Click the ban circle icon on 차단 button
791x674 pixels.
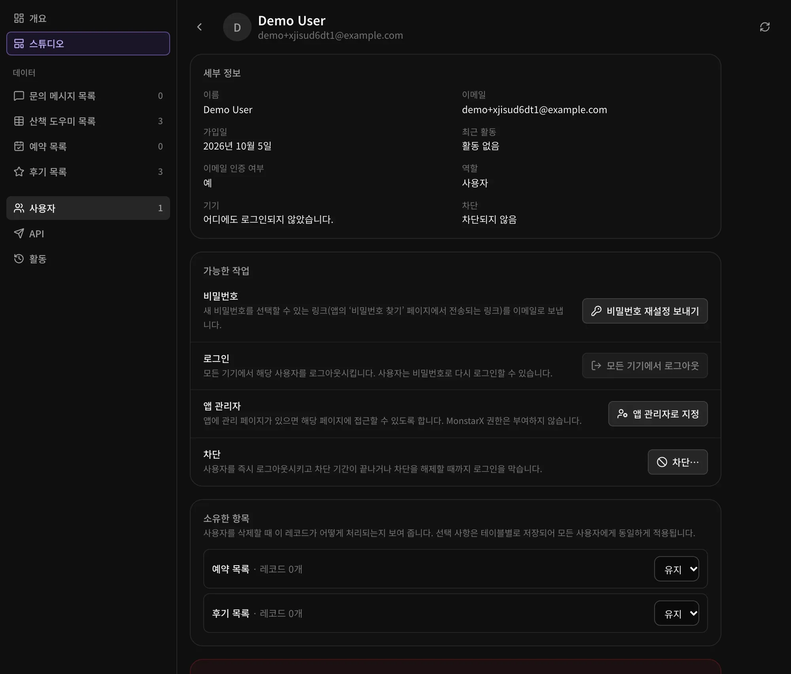pyautogui.click(x=662, y=462)
